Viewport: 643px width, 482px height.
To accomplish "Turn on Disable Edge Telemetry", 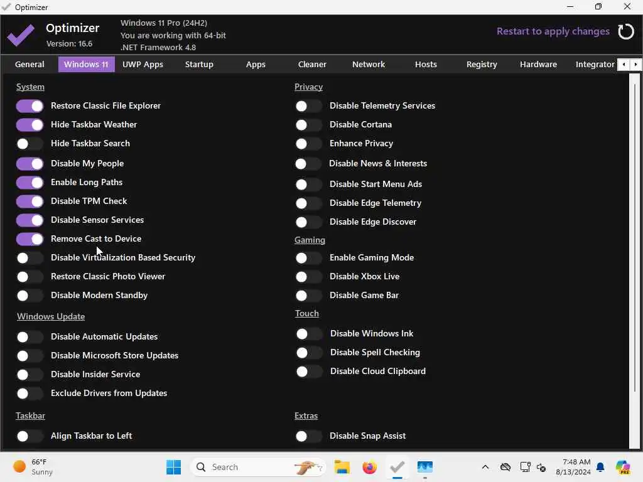I will click(x=308, y=203).
